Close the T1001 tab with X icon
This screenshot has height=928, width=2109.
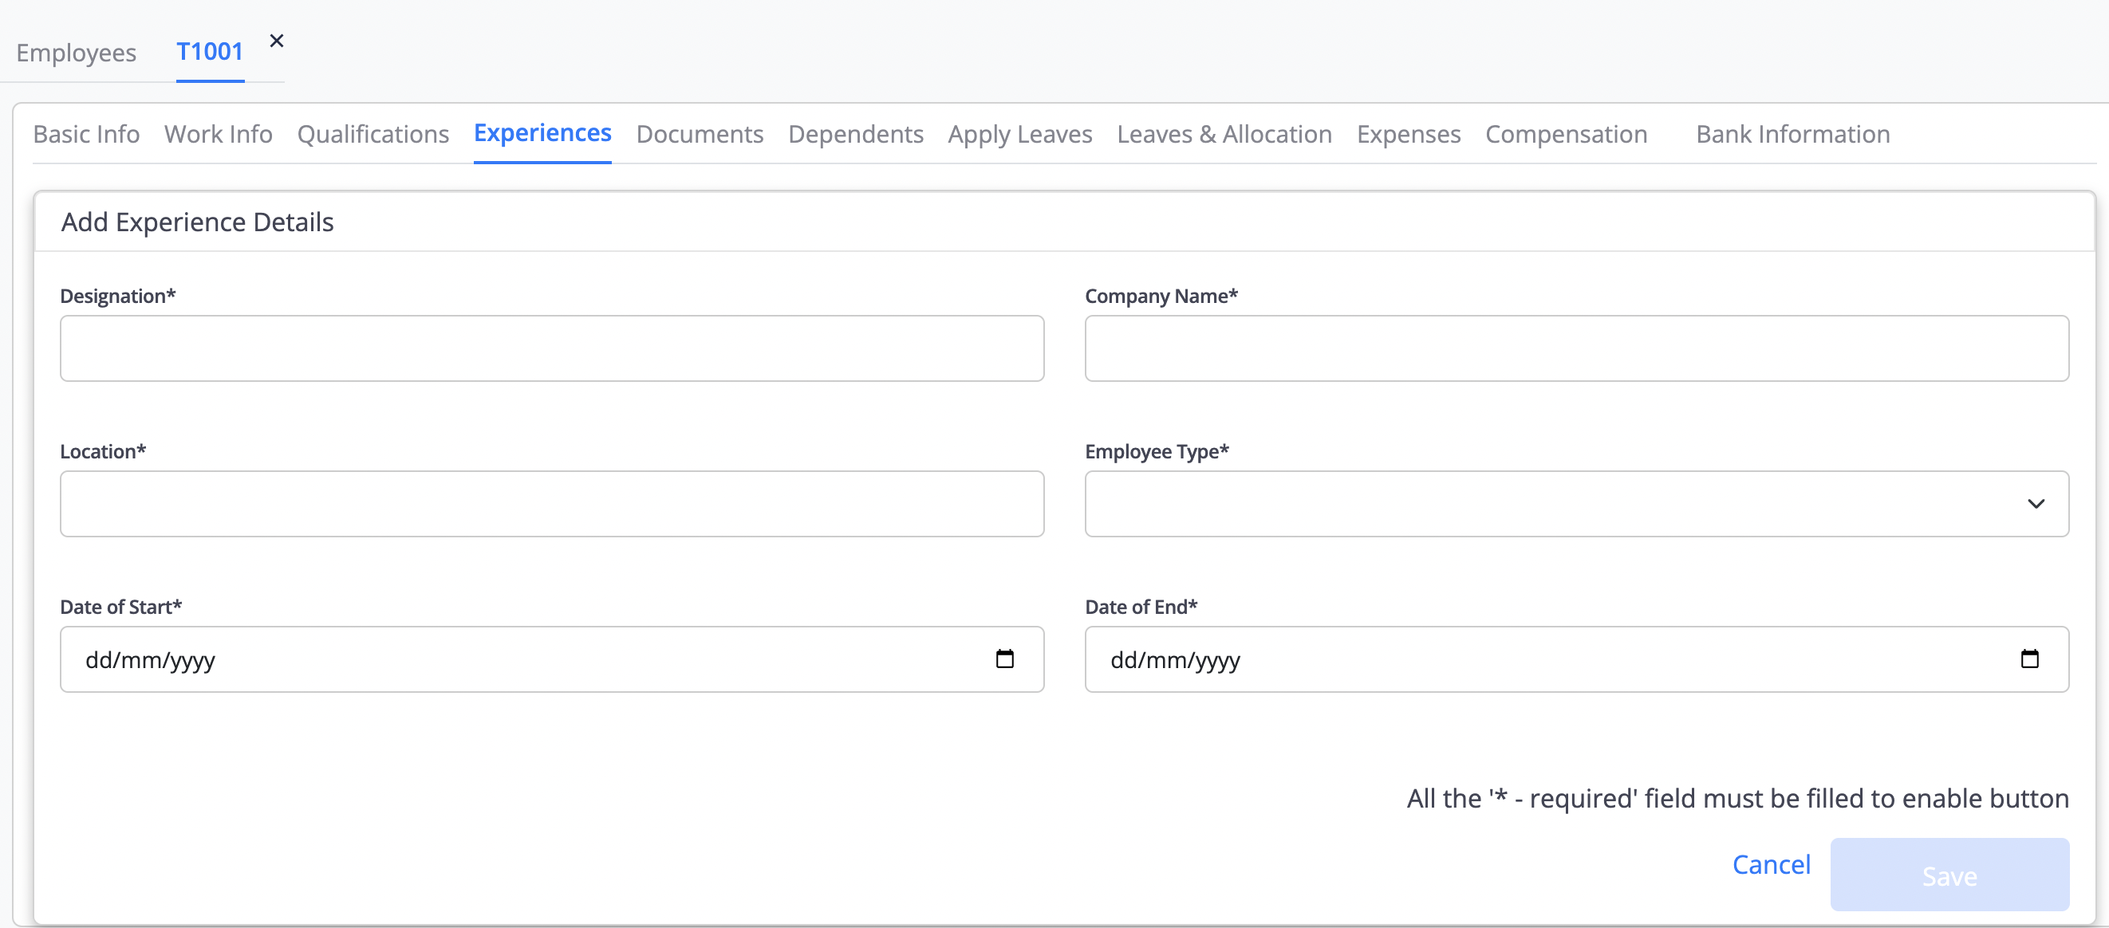276,41
